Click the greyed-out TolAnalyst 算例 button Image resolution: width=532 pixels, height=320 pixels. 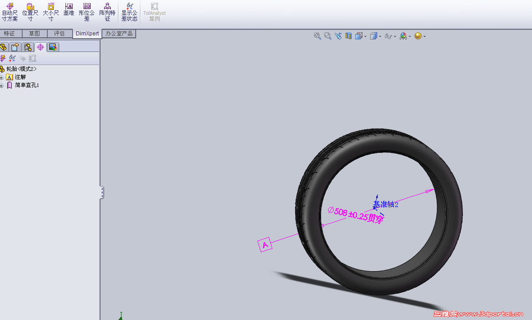click(154, 12)
